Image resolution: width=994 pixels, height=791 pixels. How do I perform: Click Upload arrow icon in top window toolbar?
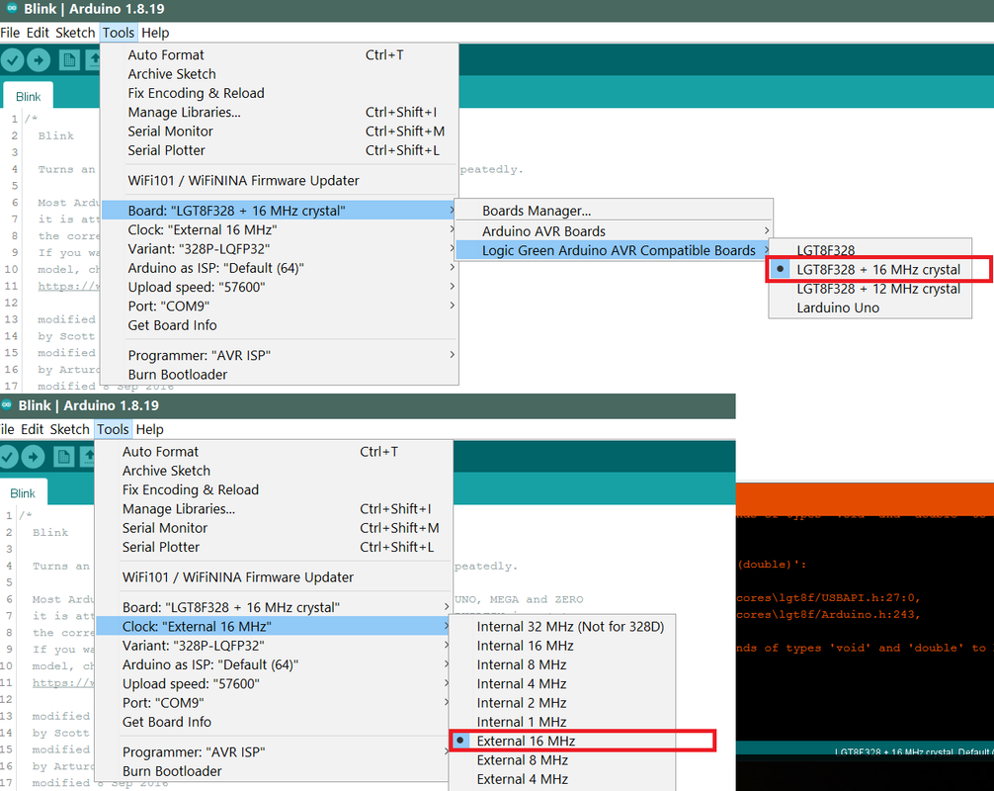tap(39, 60)
